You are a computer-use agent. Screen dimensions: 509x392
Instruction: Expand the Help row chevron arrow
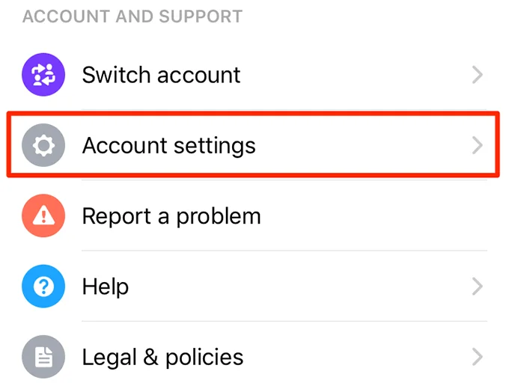point(478,287)
